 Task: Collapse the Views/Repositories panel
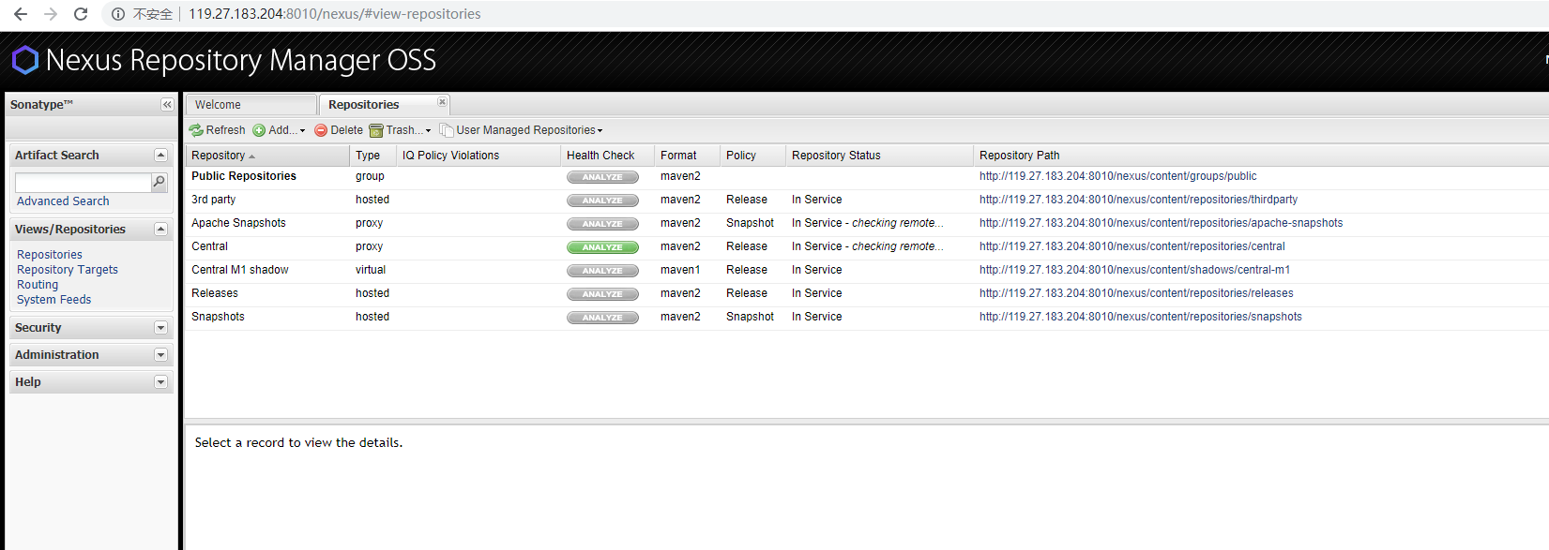[x=160, y=230]
